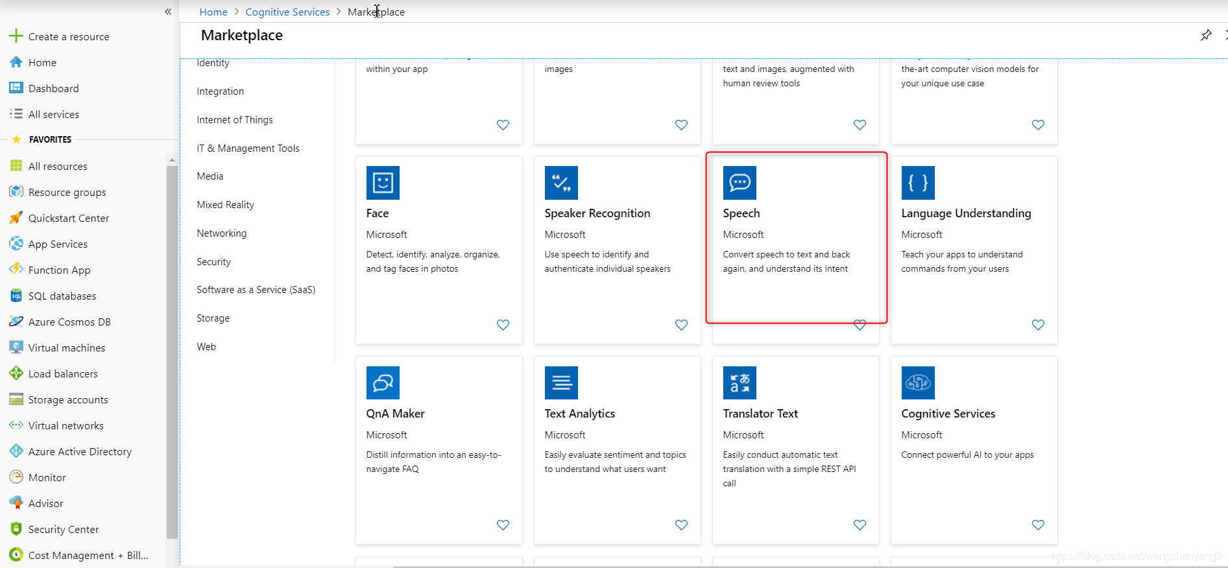The image size is (1228, 568).
Task: Favorite the 'images' card heart
Action: pyautogui.click(x=681, y=125)
